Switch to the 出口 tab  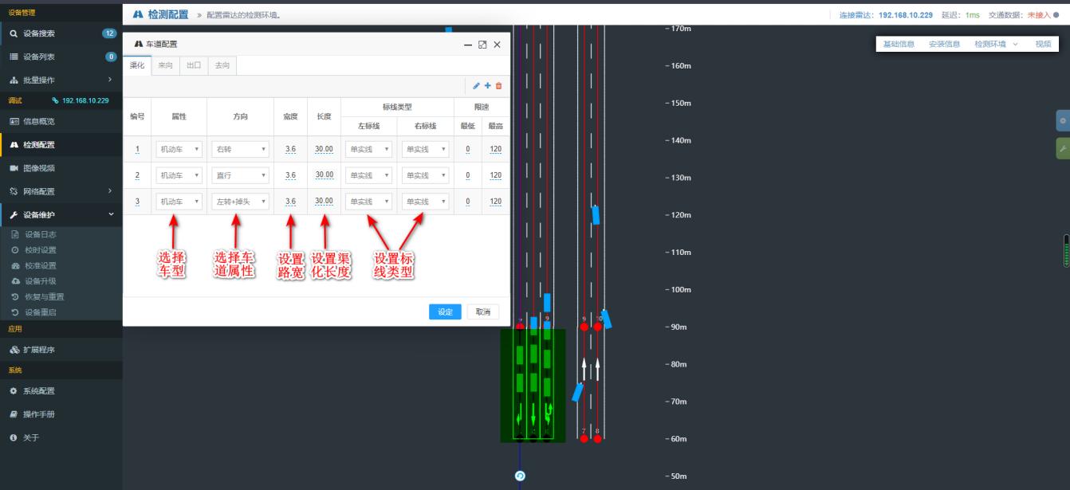[x=194, y=65]
